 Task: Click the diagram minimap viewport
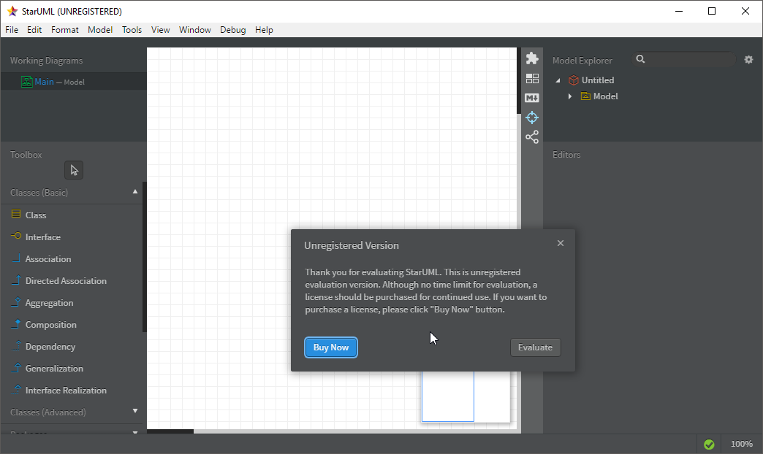[x=448, y=396]
